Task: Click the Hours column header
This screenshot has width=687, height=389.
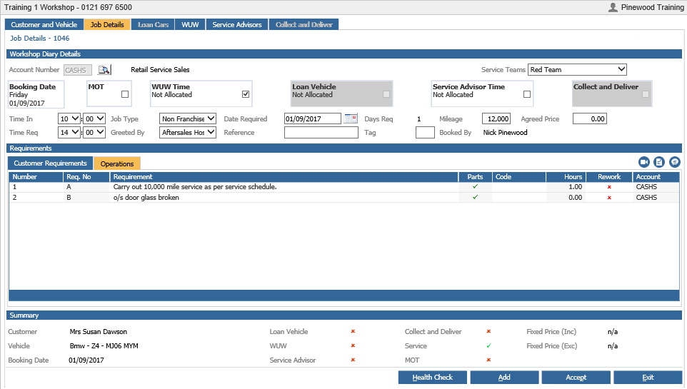Action: click(566, 176)
